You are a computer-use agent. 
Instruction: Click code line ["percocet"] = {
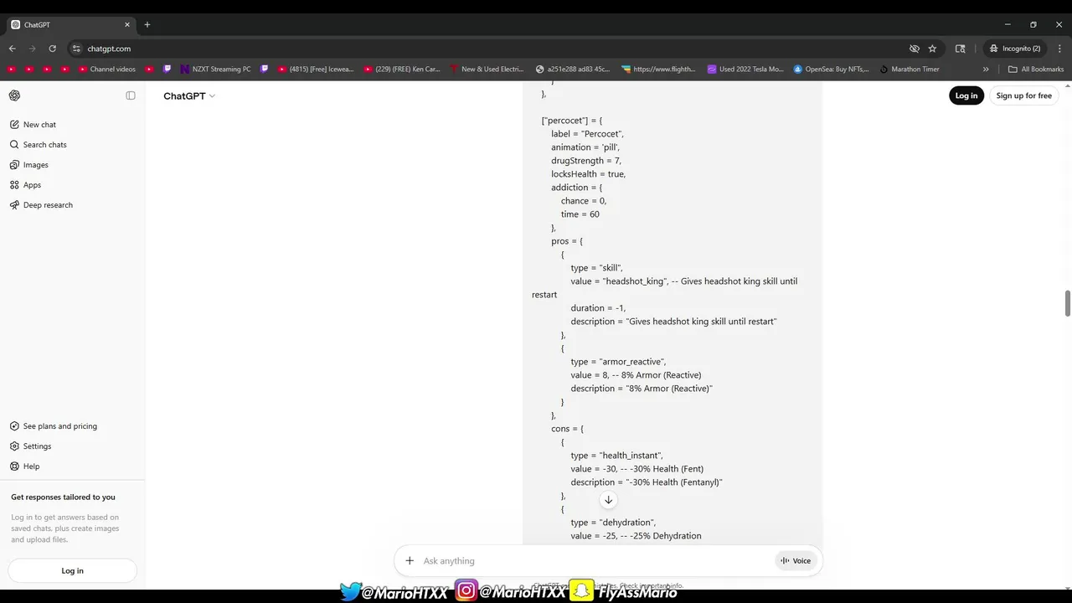click(x=572, y=121)
